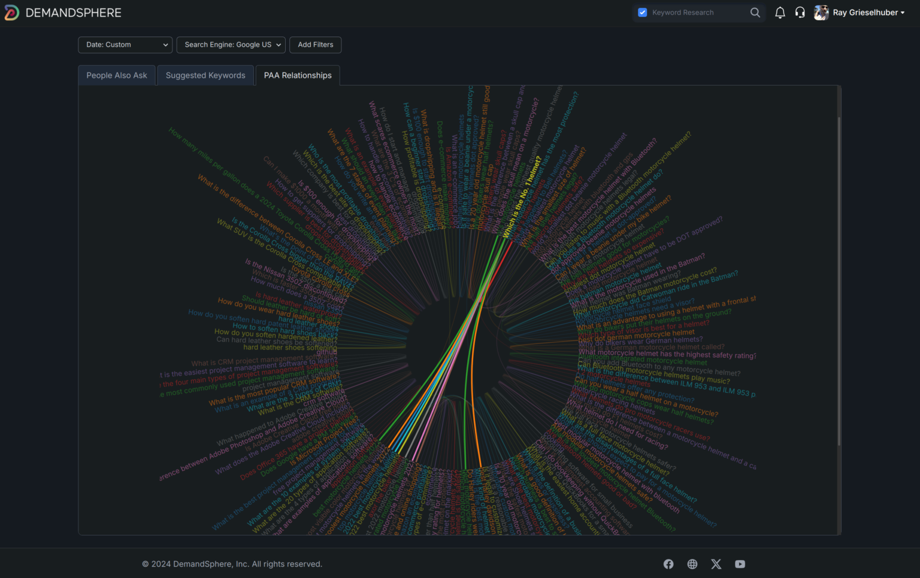
Task: Switch to the People Also Ask tab
Action: tap(117, 75)
